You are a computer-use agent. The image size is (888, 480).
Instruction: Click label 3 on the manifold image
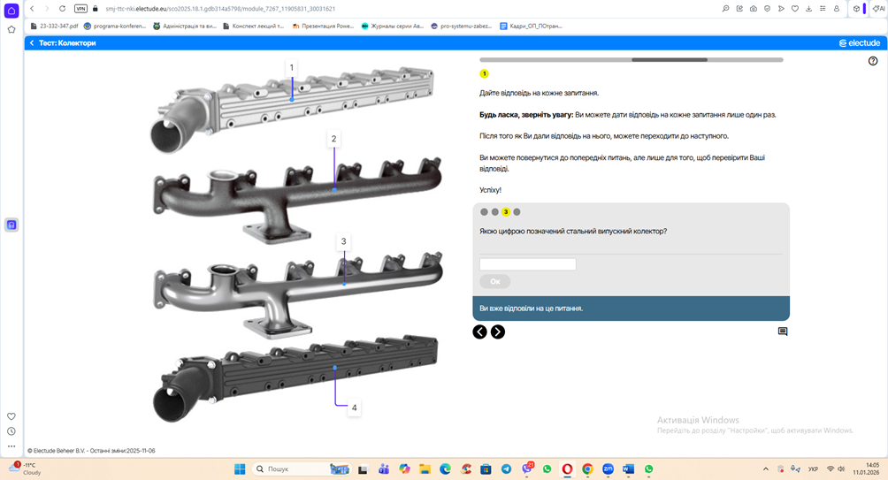(x=344, y=241)
